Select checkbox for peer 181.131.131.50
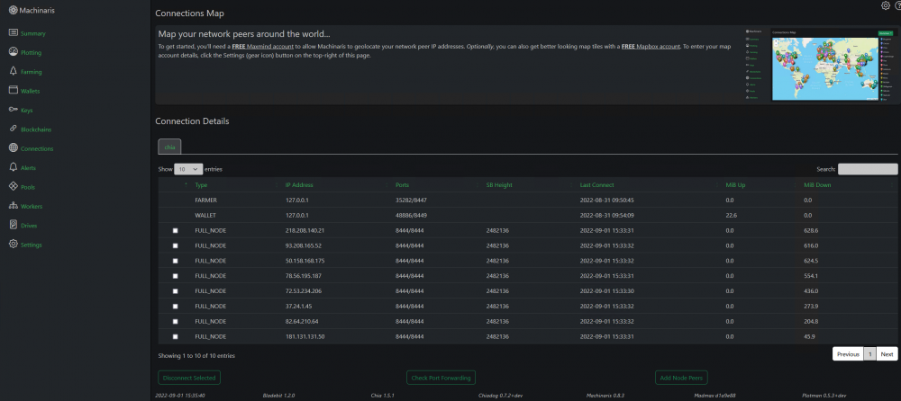901x401 pixels. [176, 337]
